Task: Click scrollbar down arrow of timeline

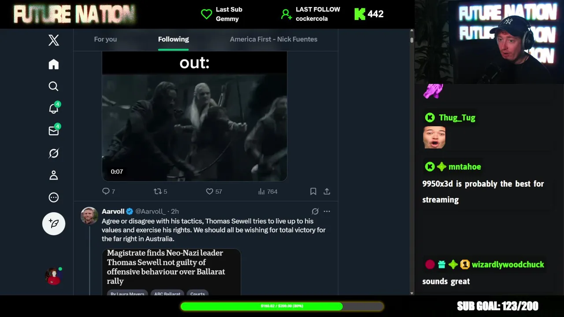Action: [412, 293]
